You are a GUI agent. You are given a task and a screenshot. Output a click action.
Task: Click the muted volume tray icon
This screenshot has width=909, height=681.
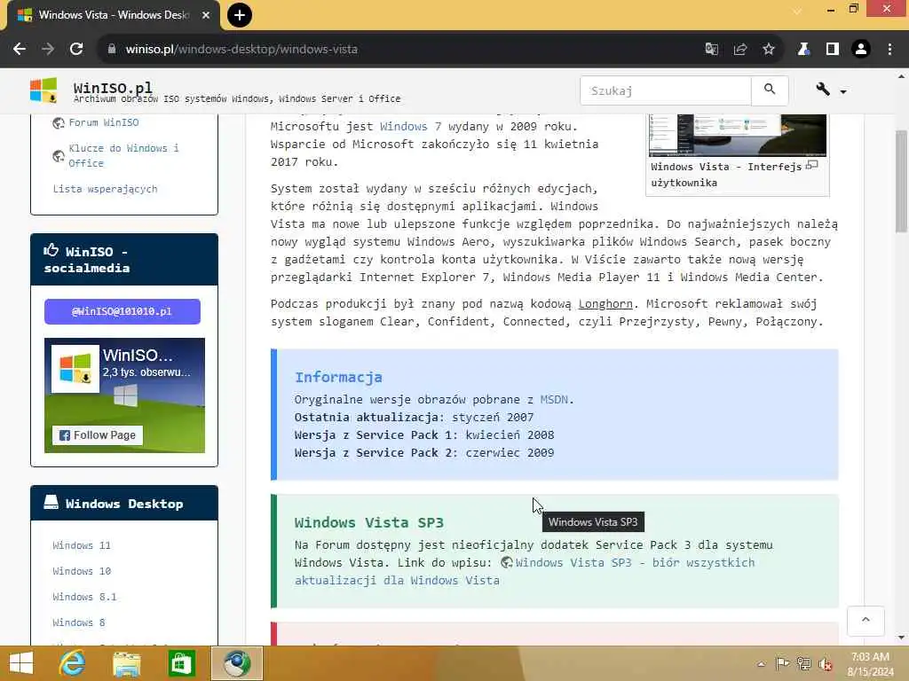pos(825,663)
